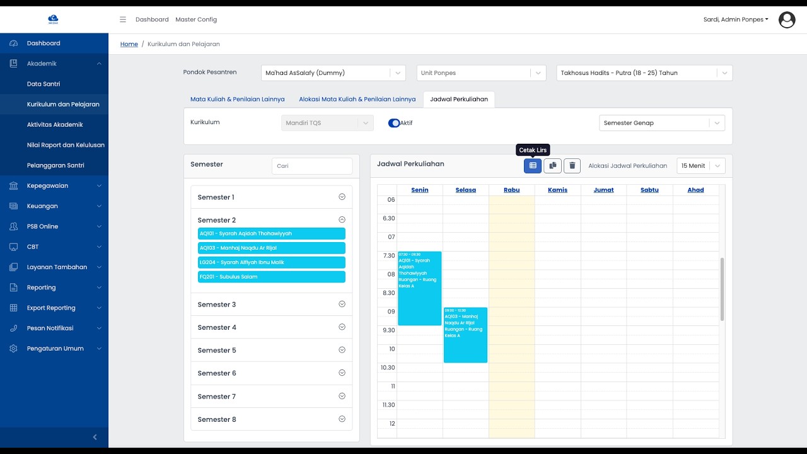This screenshot has width=807, height=454.
Task: Open Pelanggaran Santri sidebar item
Action: pos(54,165)
